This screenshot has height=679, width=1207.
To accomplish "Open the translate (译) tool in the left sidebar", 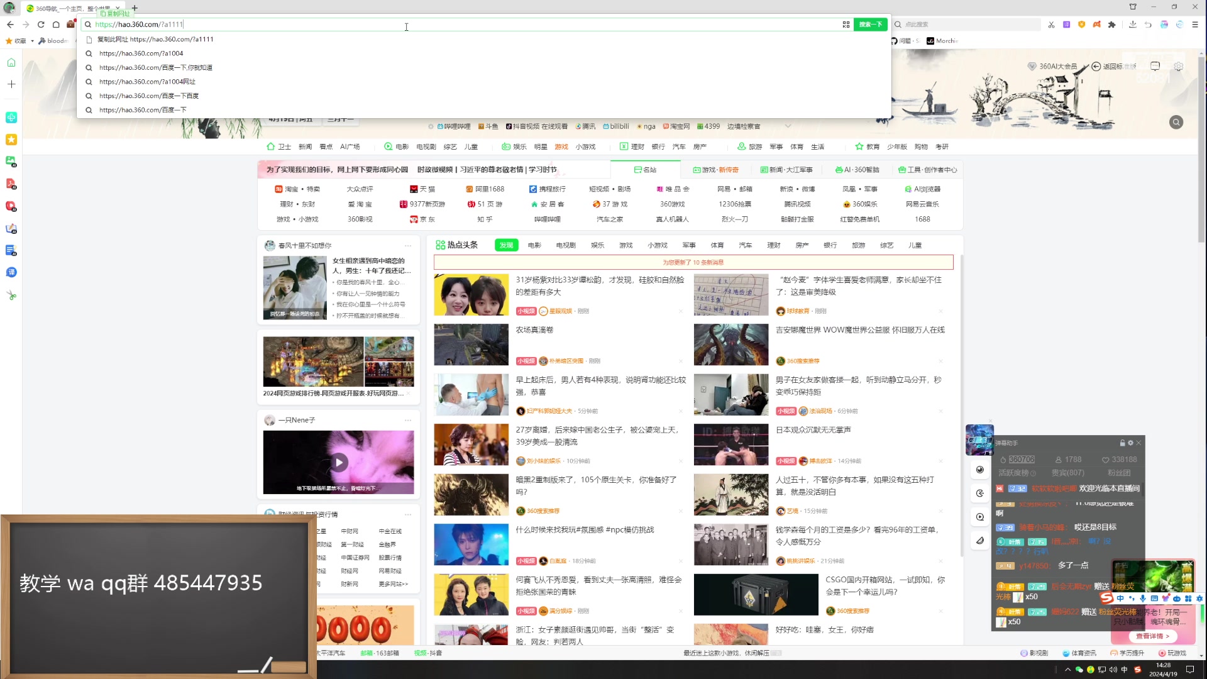I will coord(11,272).
